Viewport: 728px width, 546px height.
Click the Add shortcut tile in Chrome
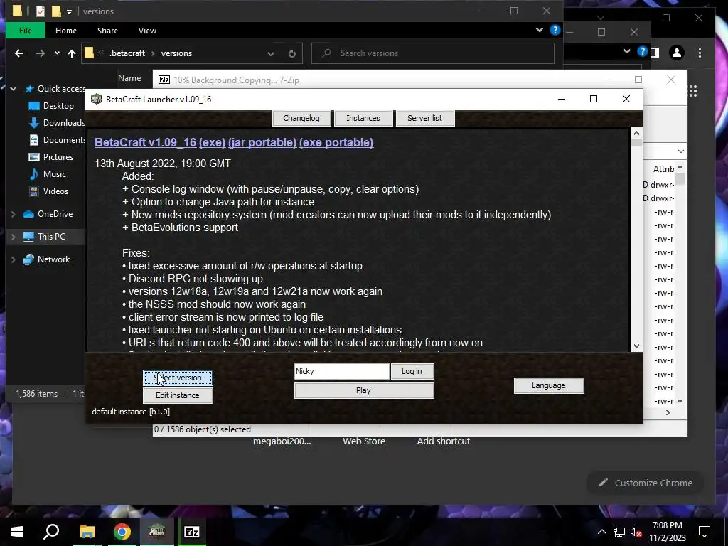(444, 441)
